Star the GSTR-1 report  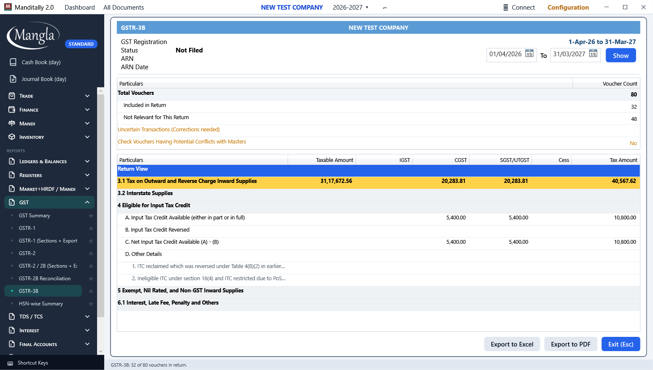91,228
